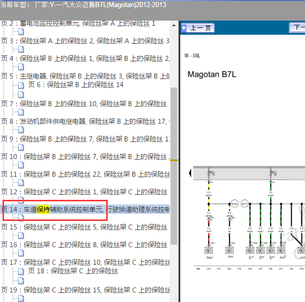The width and height of the screenshot is (305, 302).
Task: Click the black left-arrow on diagram edge
Action: coord(190,173)
